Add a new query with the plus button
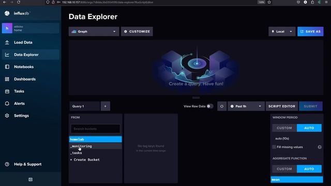 coord(106,106)
